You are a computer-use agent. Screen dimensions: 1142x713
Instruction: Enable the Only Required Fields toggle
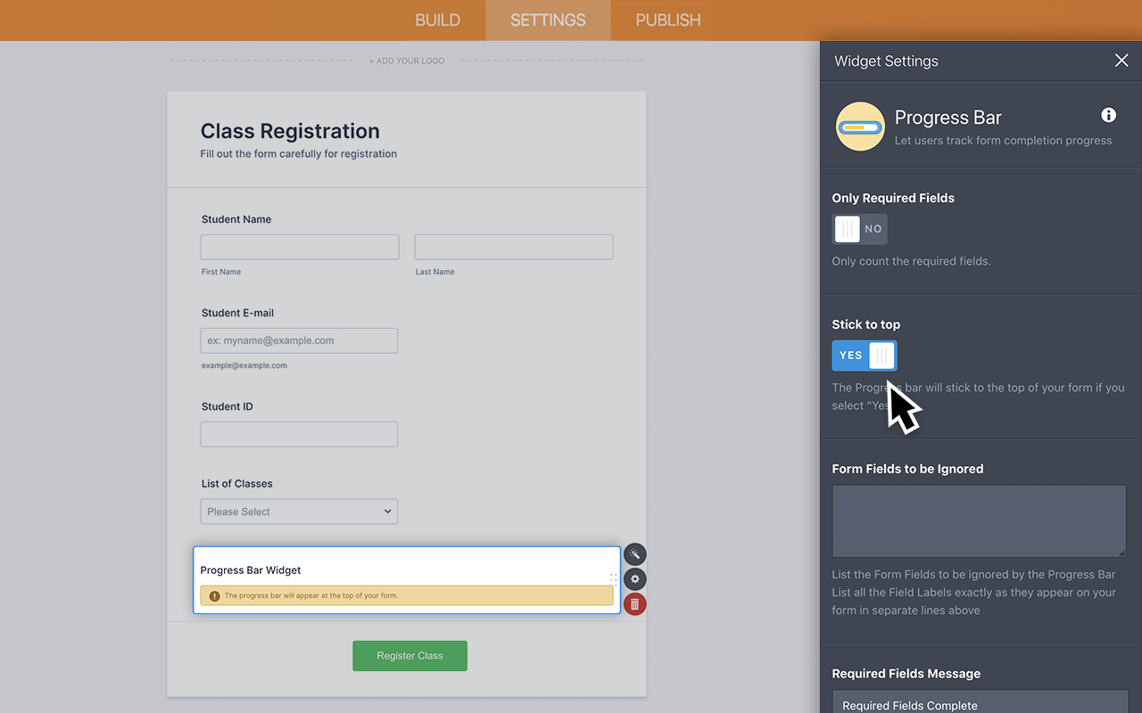pyautogui.click(x=859, y=229)
